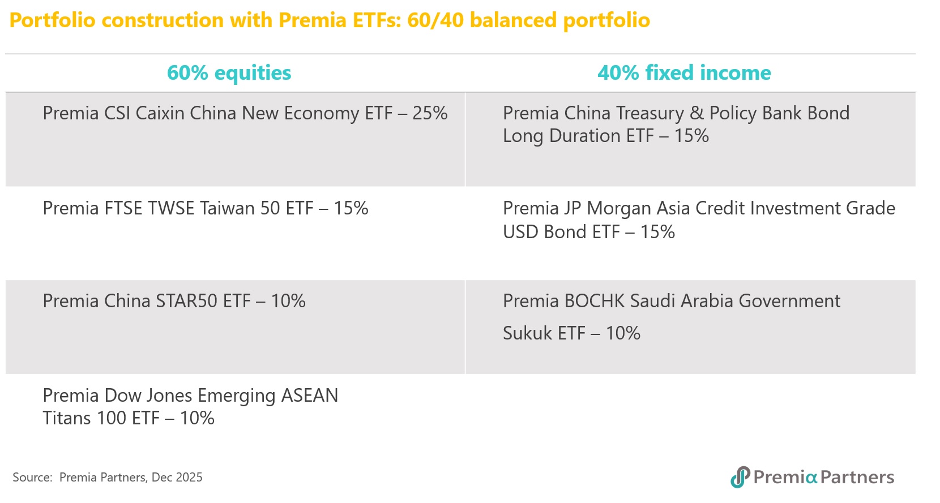Viewport: 940px width, 503px height.
Task: Click the "60/40" figure in the title
Action: [435, 20]
